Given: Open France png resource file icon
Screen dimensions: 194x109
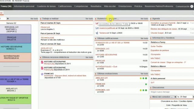Looking at the screenshot, I should 42,68.
